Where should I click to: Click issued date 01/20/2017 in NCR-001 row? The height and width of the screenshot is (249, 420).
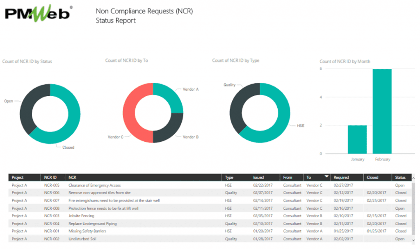pos(263,231)
